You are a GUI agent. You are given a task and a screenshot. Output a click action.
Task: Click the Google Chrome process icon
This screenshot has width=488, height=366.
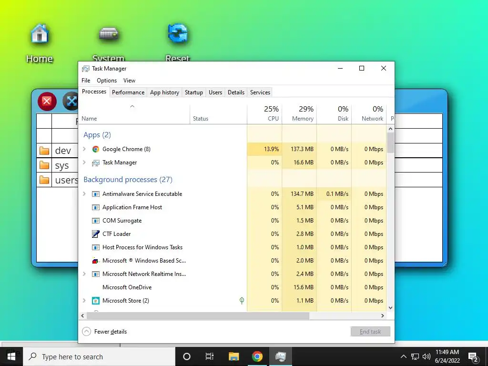[x=95, y=149]
